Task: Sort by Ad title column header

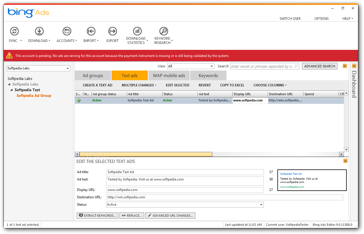Action: coord(144,94)
